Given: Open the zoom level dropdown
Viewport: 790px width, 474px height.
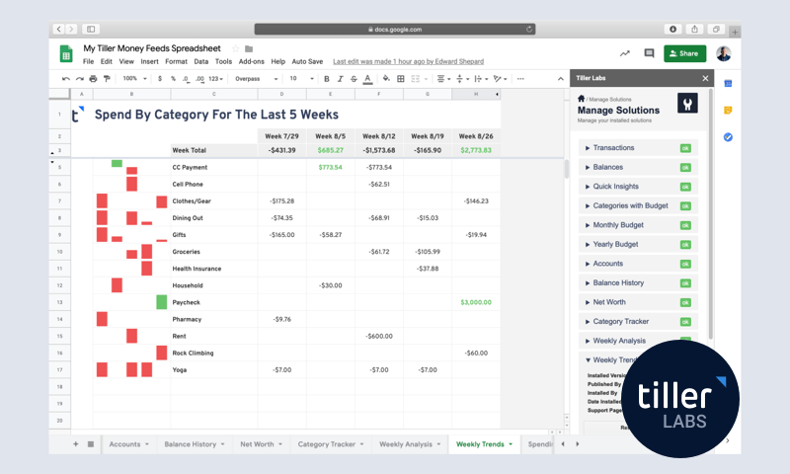Looking at the screenshot, I should 134,79.
